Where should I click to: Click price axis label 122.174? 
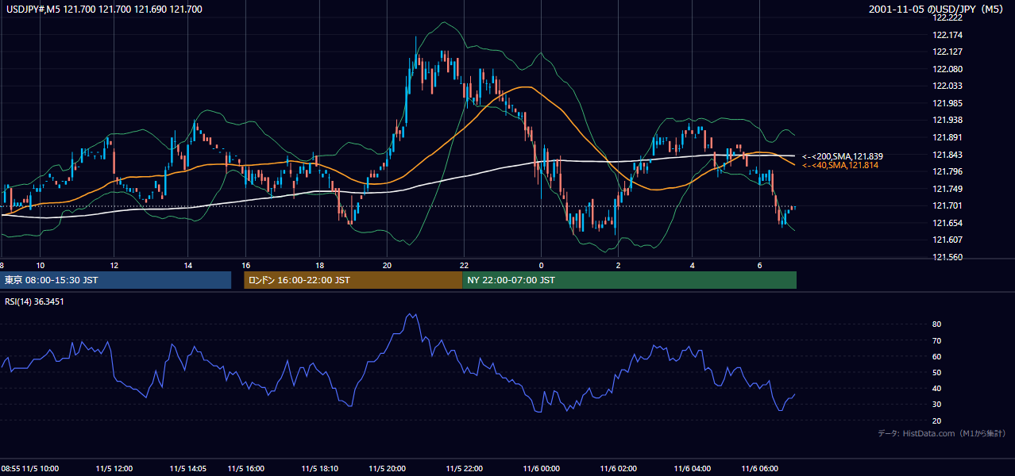tap(947, 35)
